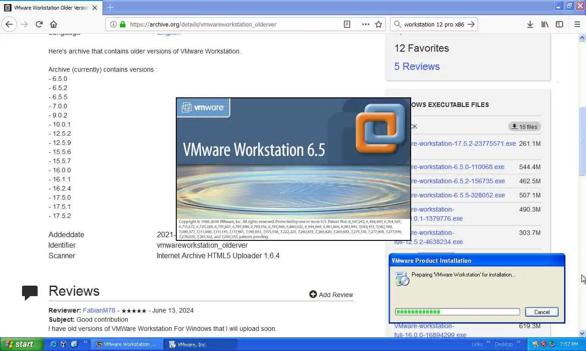Click the green padlock connection icon
The image size is (586, 351).
click(122, 24)
